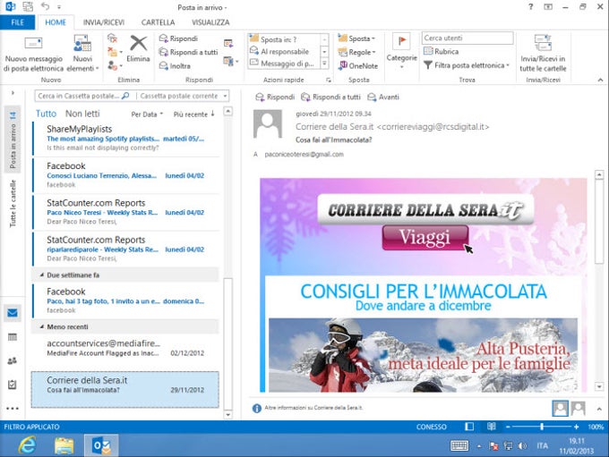Click Altre informazioni su Corriere della Sera.it
Image resolution: width=609 pixels, height=457 pixels.
click(313, 408)
